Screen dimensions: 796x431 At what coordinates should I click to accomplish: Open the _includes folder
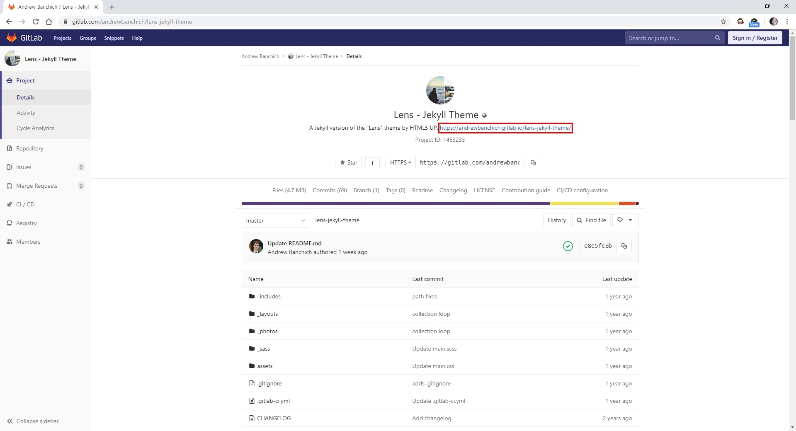[x=269, y=296]
